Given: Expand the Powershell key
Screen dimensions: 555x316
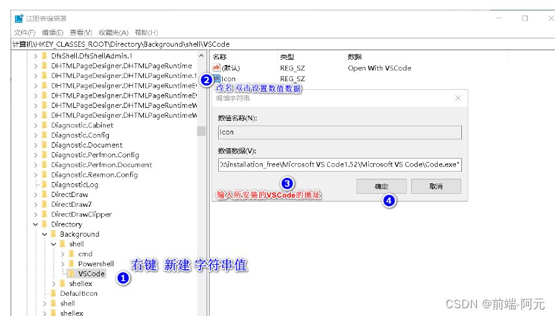Looking at the screenshot, I should tap(63, 264).
